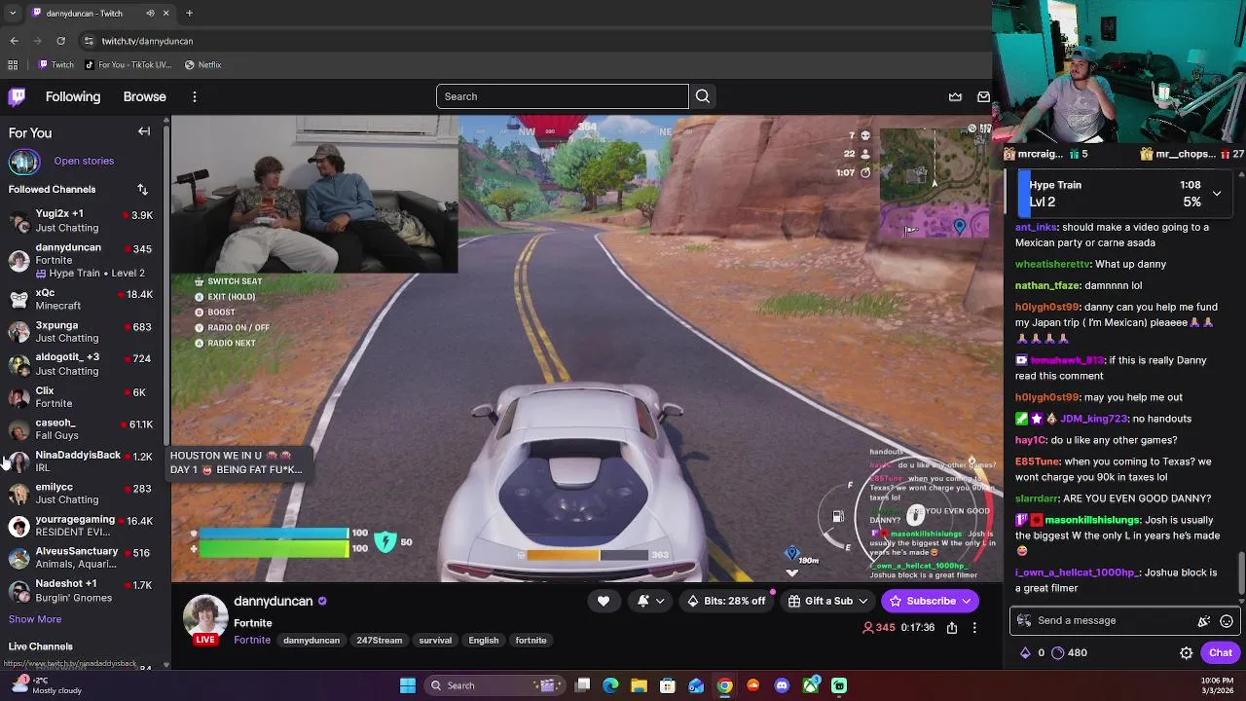Open File Explorer from the taskbar
Viewport: 1246px width, 701px height.
coord(640,685)
